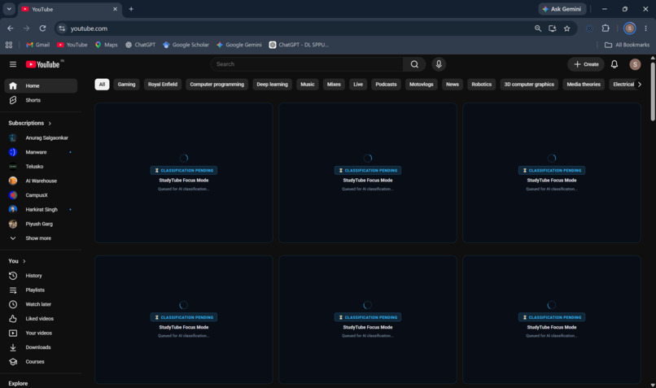Screen dimensions: 656x388
Task: Open Chrome profile avatar
Action: pos(630,28)
